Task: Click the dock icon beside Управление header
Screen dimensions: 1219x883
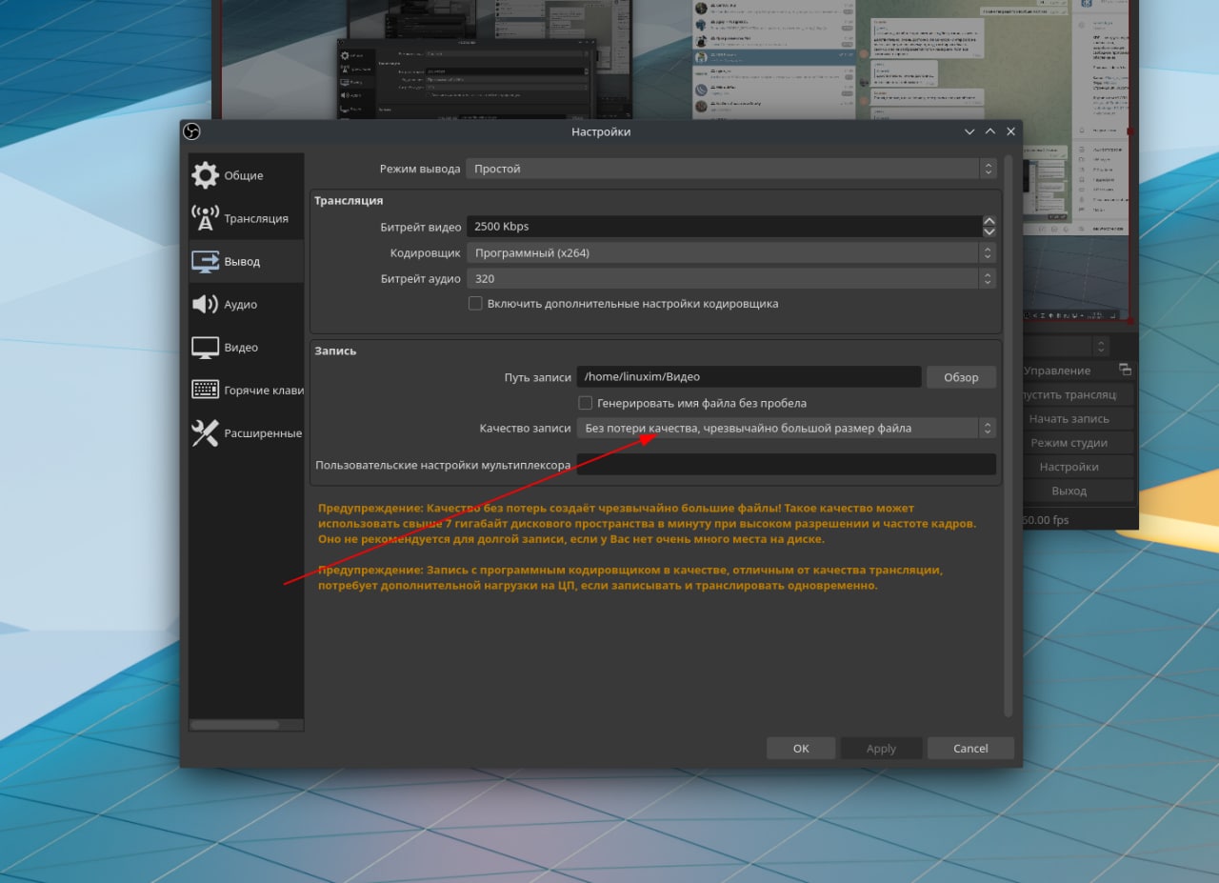Action: (1125, 370)
